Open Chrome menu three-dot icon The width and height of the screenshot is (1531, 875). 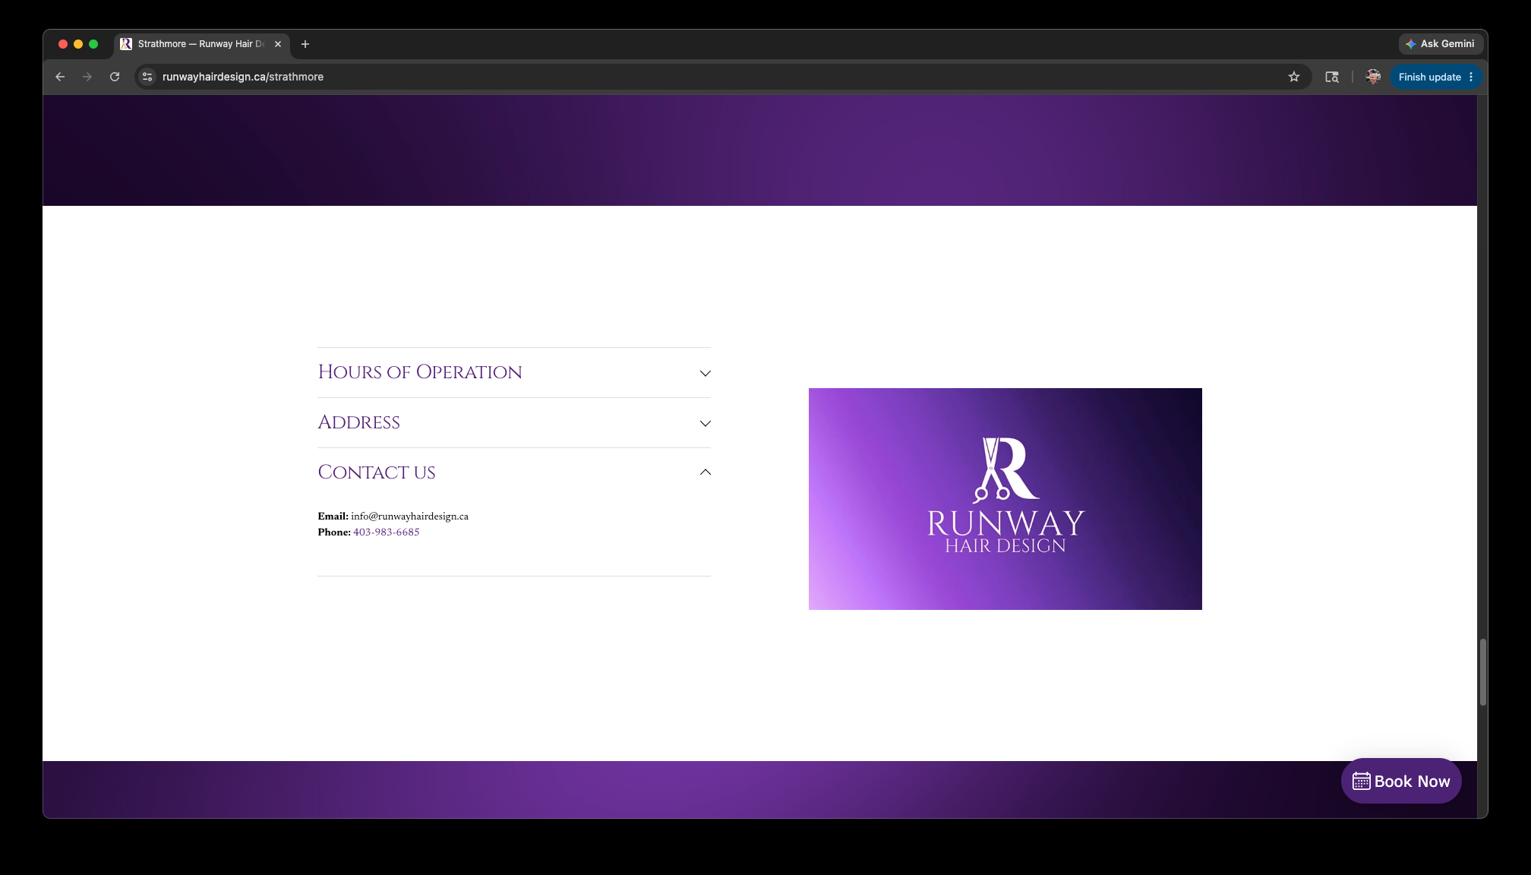(x=1471, y=77)
